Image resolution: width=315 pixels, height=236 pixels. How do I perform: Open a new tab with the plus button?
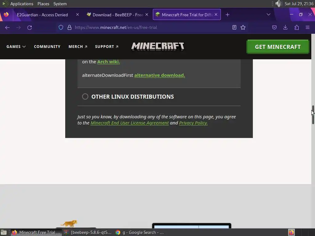tap(227, 15)
